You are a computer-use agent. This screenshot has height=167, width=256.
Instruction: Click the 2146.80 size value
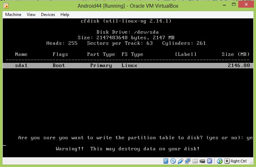click(x=239, y=66)
